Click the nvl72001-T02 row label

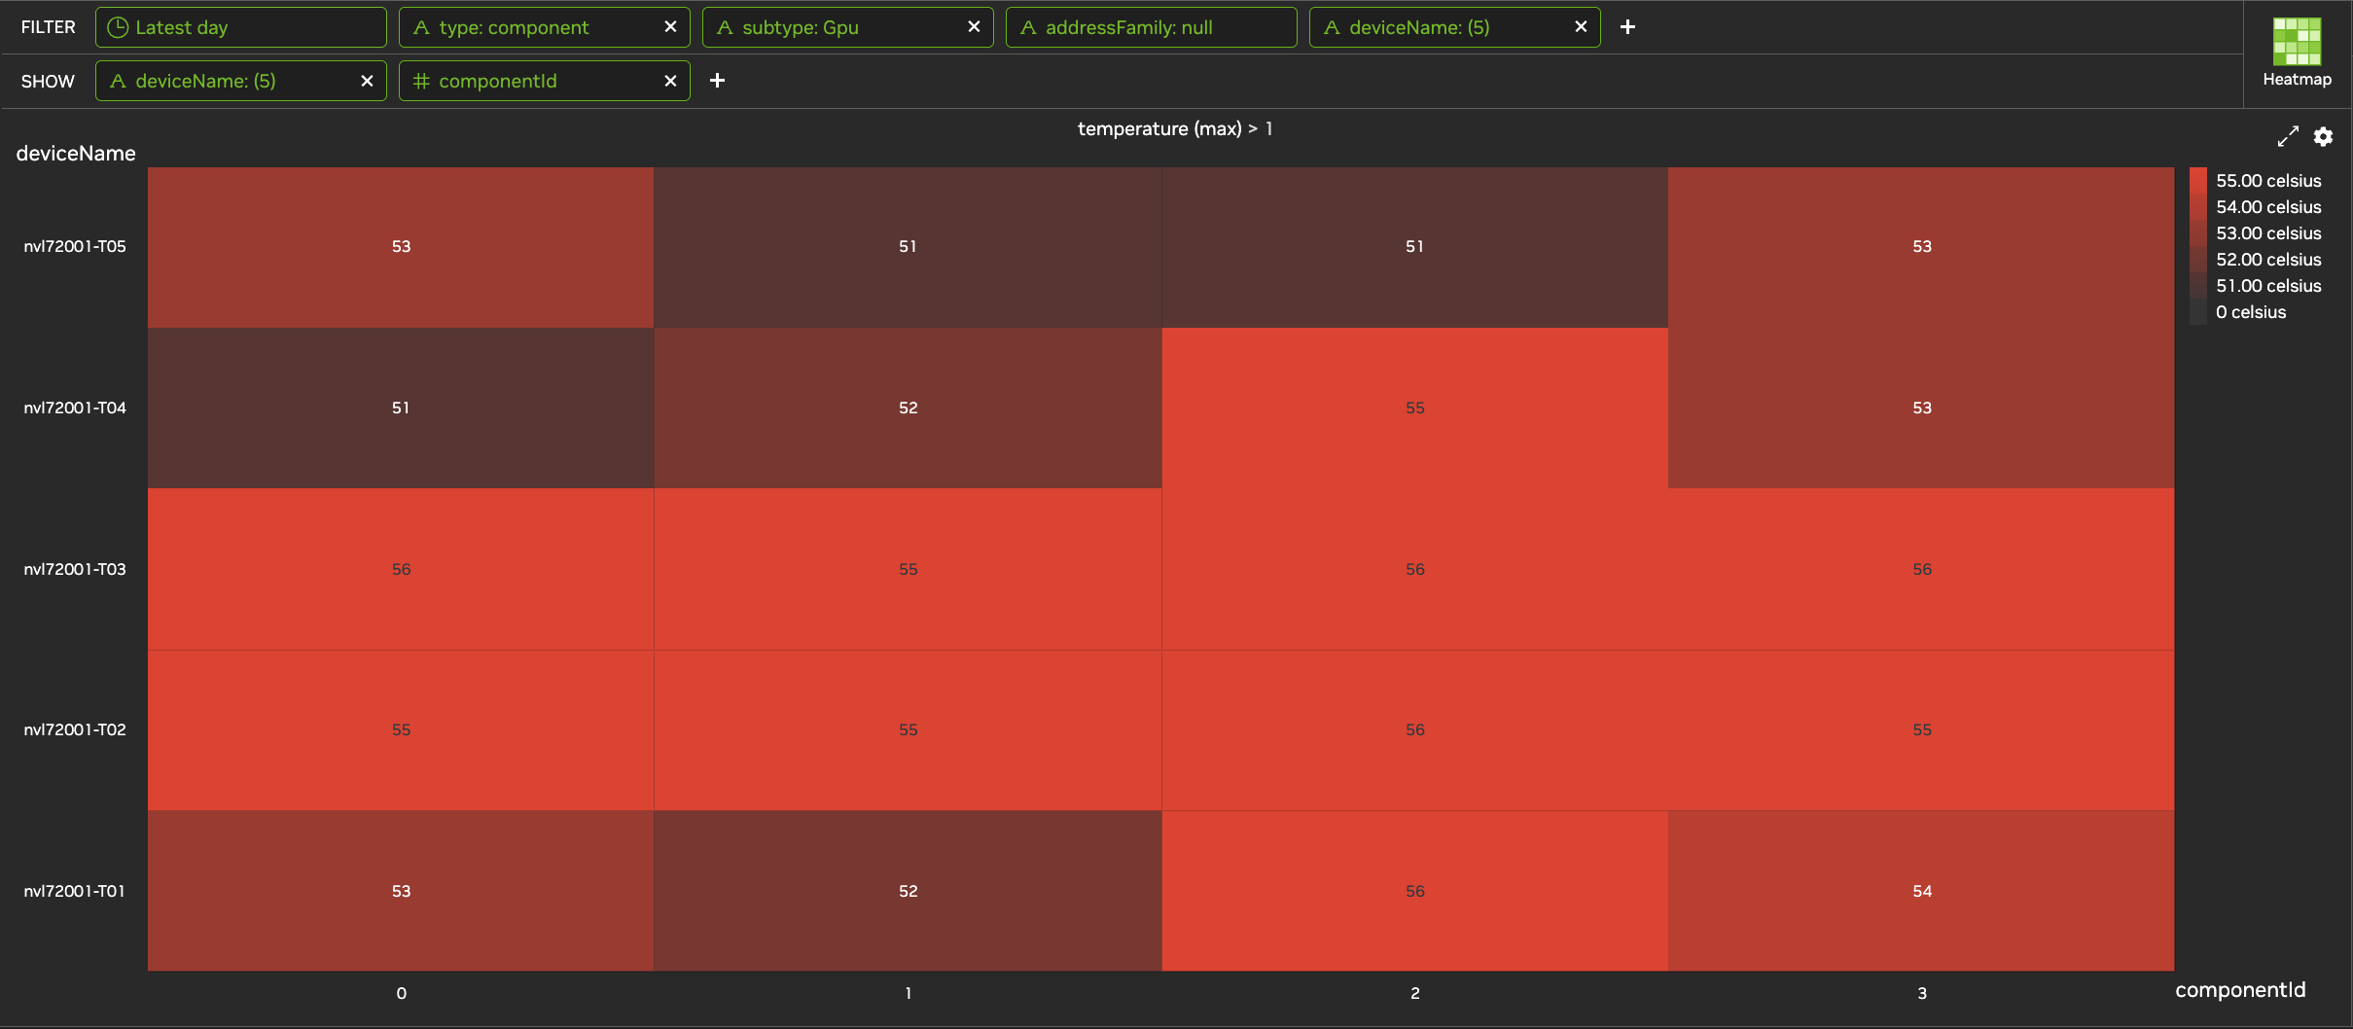tap(75, 730)
